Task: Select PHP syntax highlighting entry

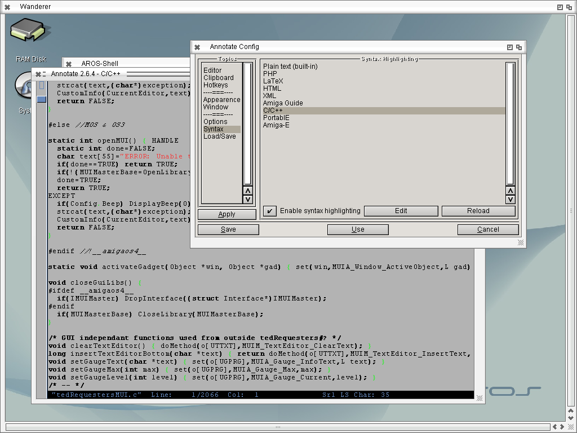Action: (270, 74)
